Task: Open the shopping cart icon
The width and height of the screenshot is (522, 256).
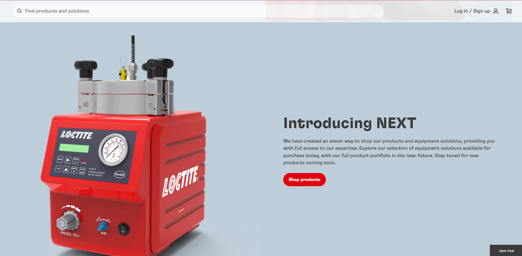Action: pos(509,11)
